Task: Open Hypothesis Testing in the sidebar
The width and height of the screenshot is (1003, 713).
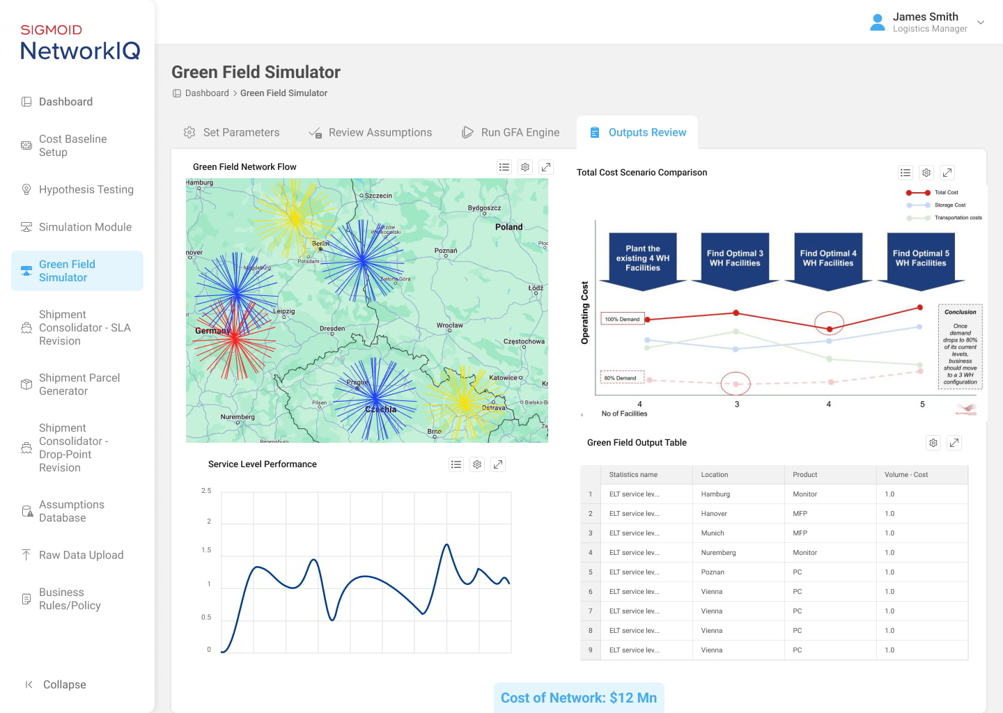Action: click(x=86, y=189)
